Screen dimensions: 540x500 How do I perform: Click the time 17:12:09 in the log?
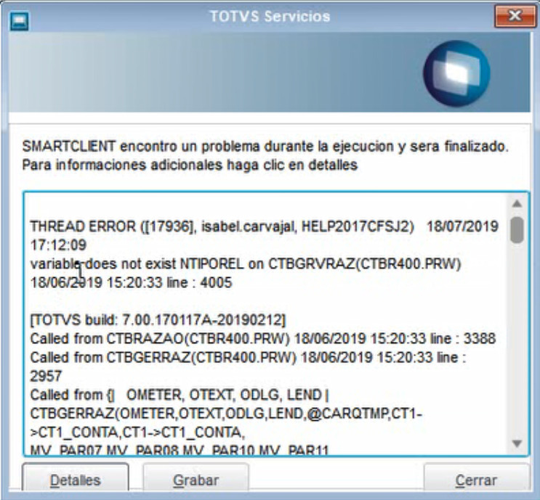[58, 245]
